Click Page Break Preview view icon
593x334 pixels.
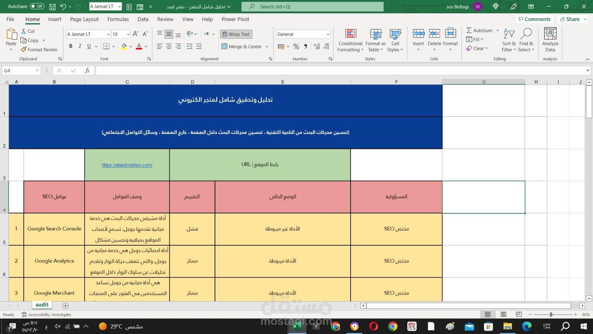[x=519, y=314]
